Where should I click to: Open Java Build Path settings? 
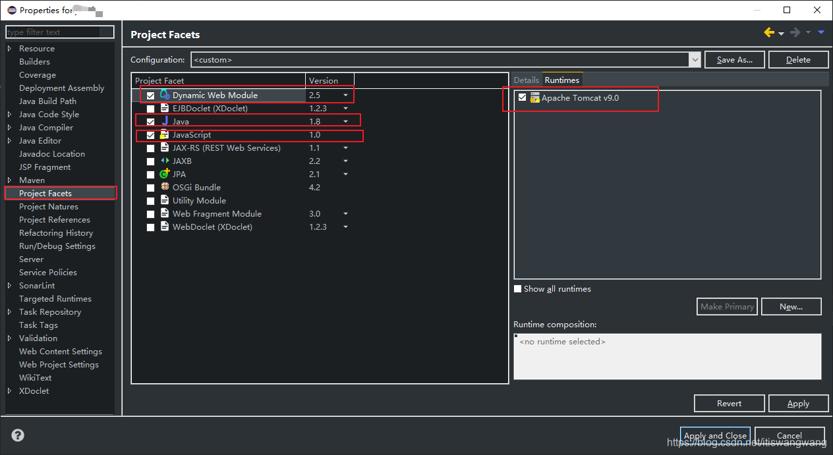point(47,101)
